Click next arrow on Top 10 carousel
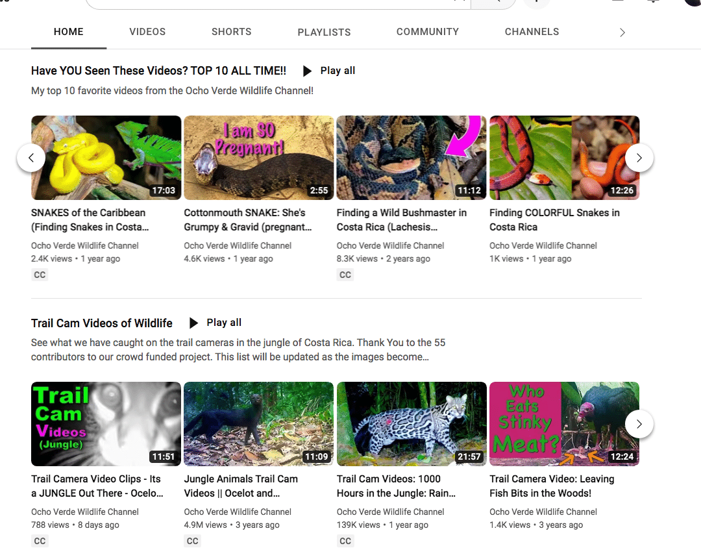 click(639, 158)
